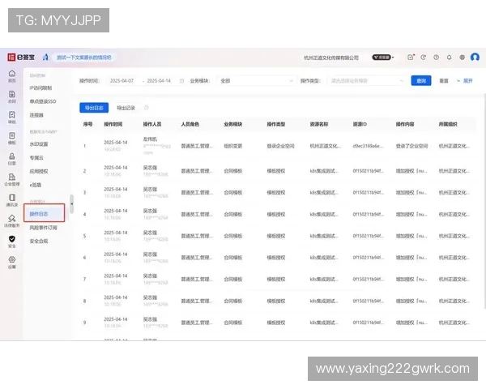Open the 首页 home icon in sidebar
486x389 pixels.
pos(12,75)
